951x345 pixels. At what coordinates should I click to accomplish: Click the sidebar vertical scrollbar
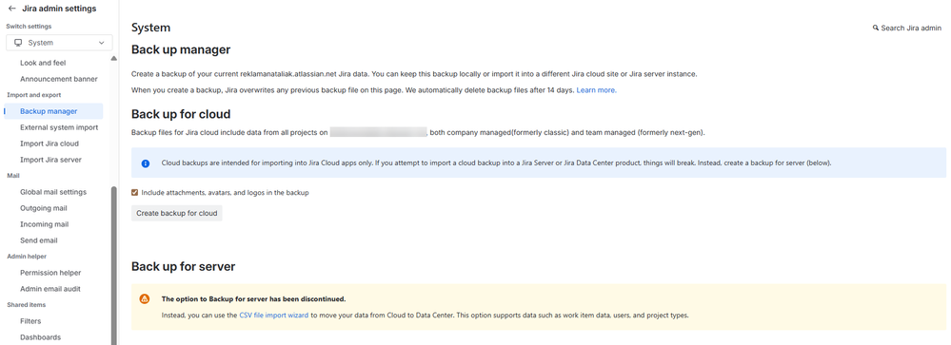coord(114,265)
